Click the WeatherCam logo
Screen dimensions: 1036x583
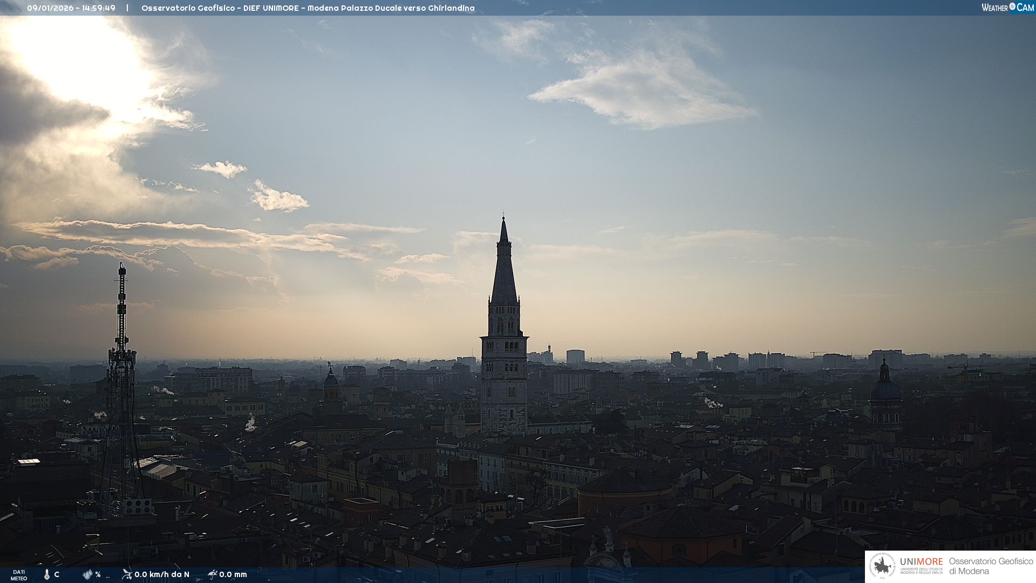coord(1007,8)
